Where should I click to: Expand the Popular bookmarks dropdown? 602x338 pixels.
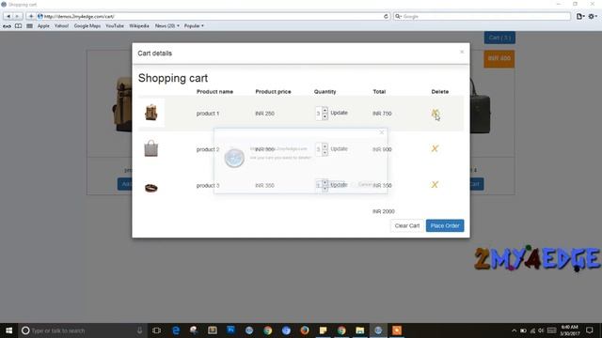pos(194,26)
